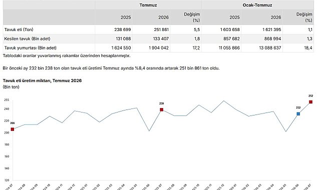Select the red chart marker labeled 206
The height and width of the screenshot is (190, 321).
13,129
